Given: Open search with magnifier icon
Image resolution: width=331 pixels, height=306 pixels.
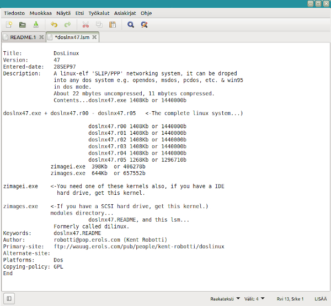Looking at the screenshot, I should point(131,25).
